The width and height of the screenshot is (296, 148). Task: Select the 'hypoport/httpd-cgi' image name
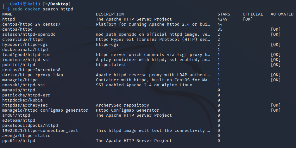click(25, 45)
